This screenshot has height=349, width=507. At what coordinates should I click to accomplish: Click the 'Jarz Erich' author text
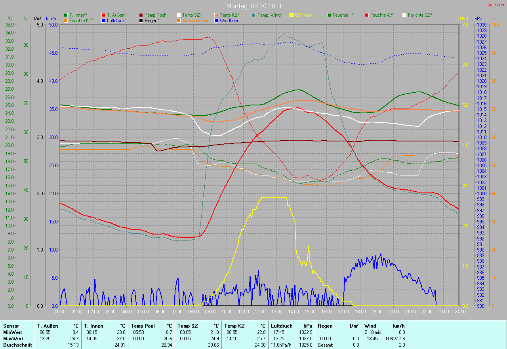tap(495, 5)
